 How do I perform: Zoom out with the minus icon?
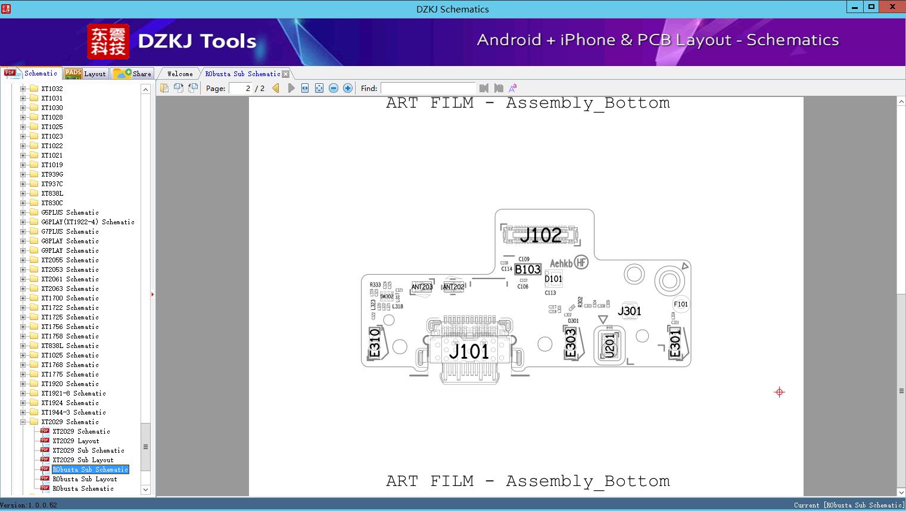pos(334,88)
